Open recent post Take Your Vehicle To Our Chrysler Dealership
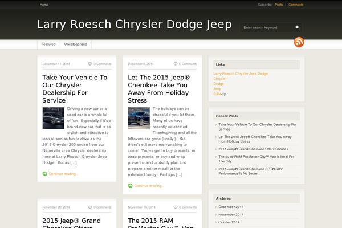 click(258, 127)
